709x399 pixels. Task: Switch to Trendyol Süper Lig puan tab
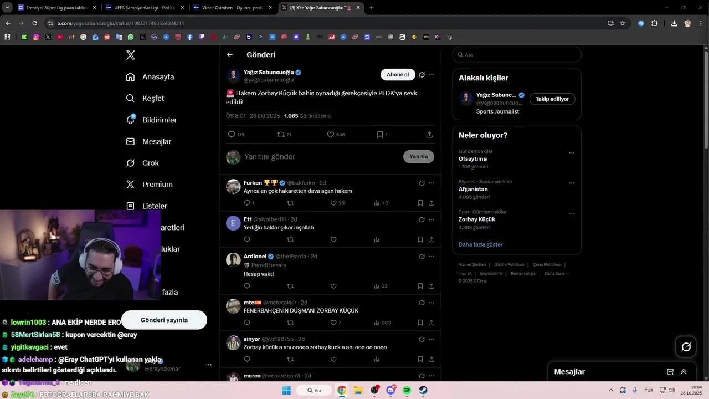tap(57, 8)
